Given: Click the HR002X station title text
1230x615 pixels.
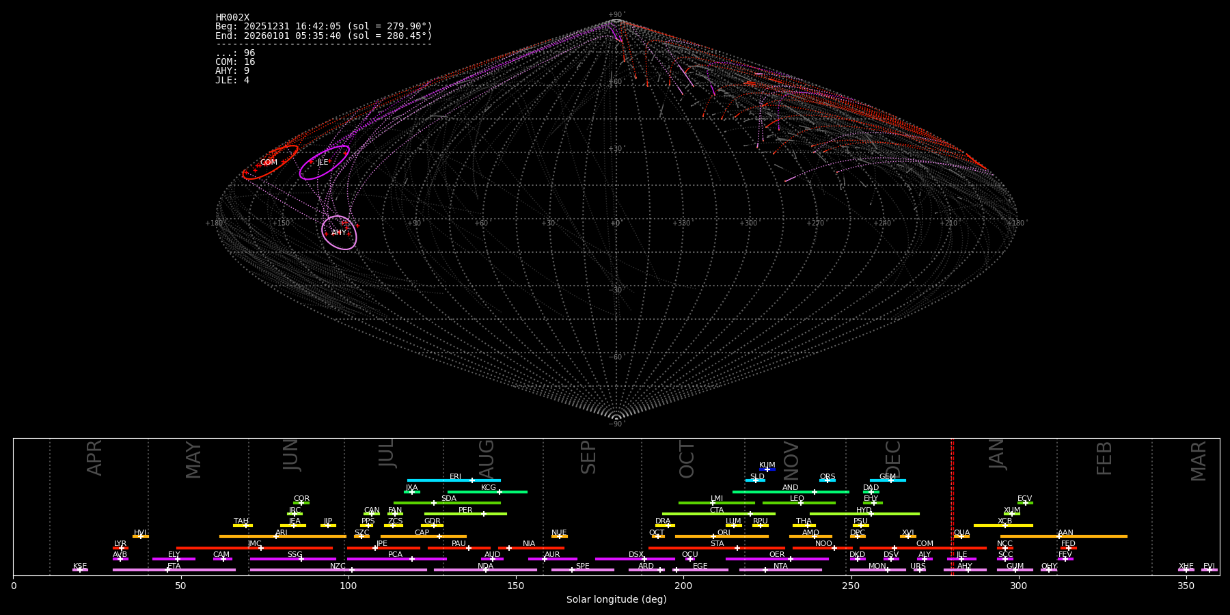Looking at the screenshot, I should pos(232,18).
